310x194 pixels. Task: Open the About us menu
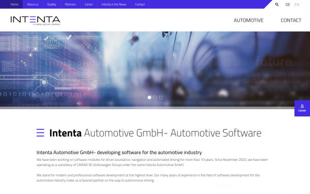pos(33,4)
